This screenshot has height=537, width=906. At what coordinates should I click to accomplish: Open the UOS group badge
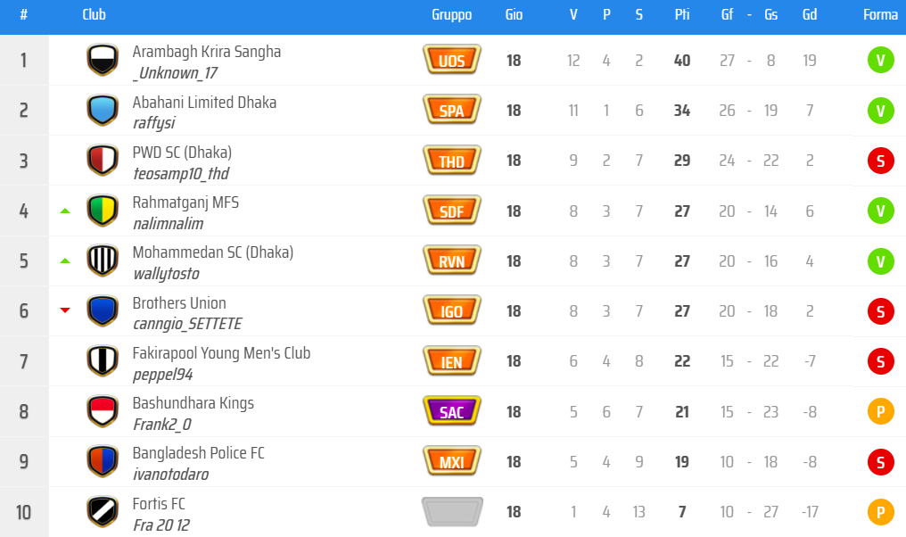[452, 61]
